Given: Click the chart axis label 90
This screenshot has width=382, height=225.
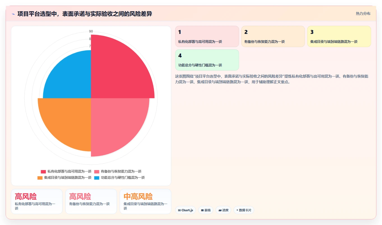Looking at the screenshot, I should tap(91, 31).
